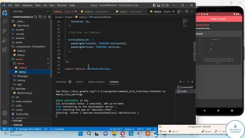Screen dimensions: 245x138
Task: Open the terminal launch profile dropdown arrow
Action: point(184,82)
